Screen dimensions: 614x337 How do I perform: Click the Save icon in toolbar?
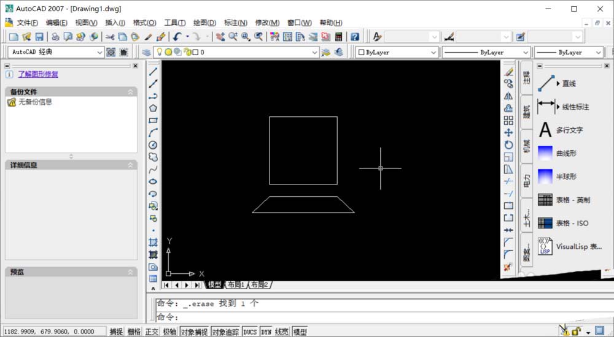[39, 37]
